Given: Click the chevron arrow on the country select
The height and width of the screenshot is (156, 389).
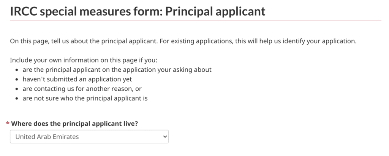Looking at the screenshot, I should 164,137.
